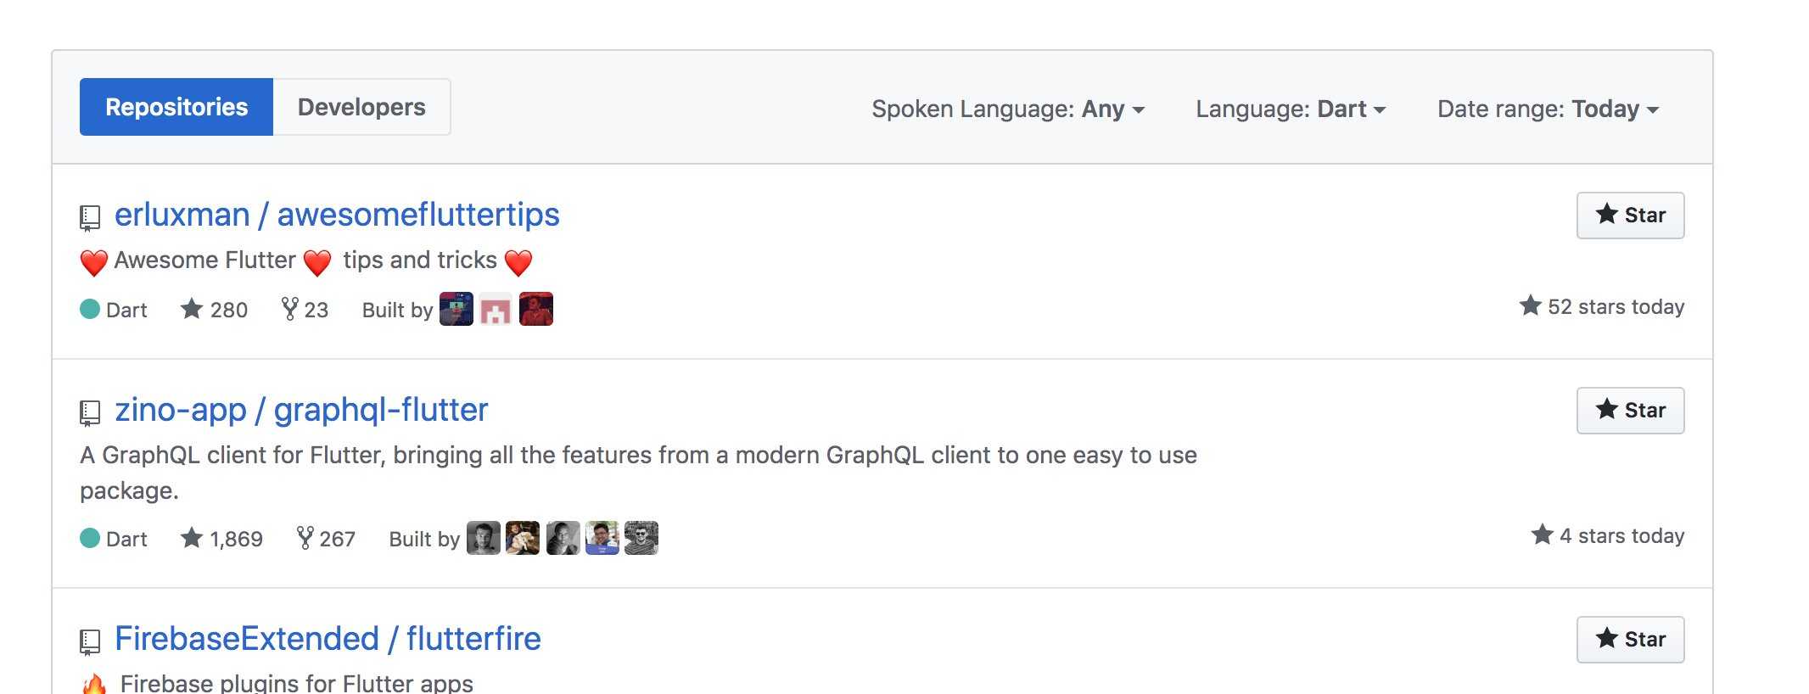Click the fork icon next to 267
This screenshot has height=694, width=1809.
[x=305, y=538]
